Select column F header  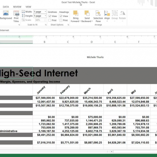(x=139, y=42)
